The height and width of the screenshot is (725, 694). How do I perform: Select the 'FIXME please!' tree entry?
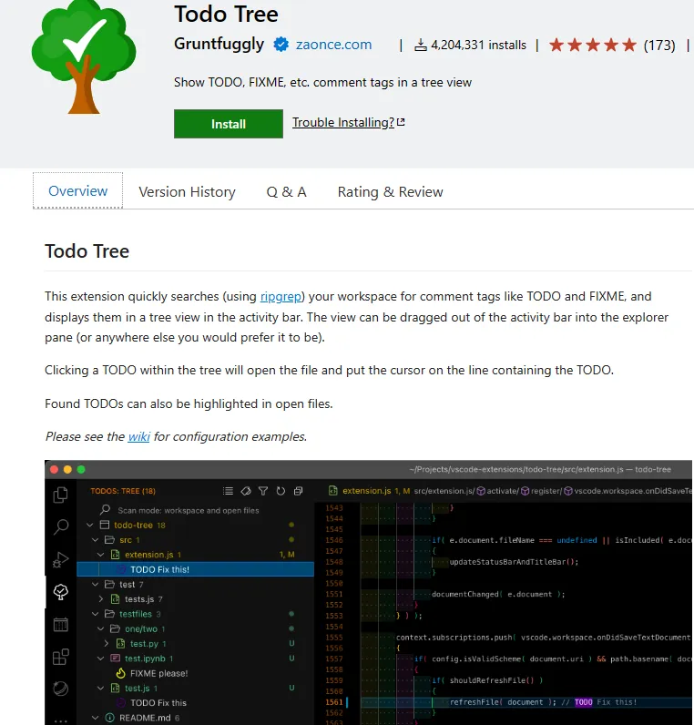coord(158,674)
